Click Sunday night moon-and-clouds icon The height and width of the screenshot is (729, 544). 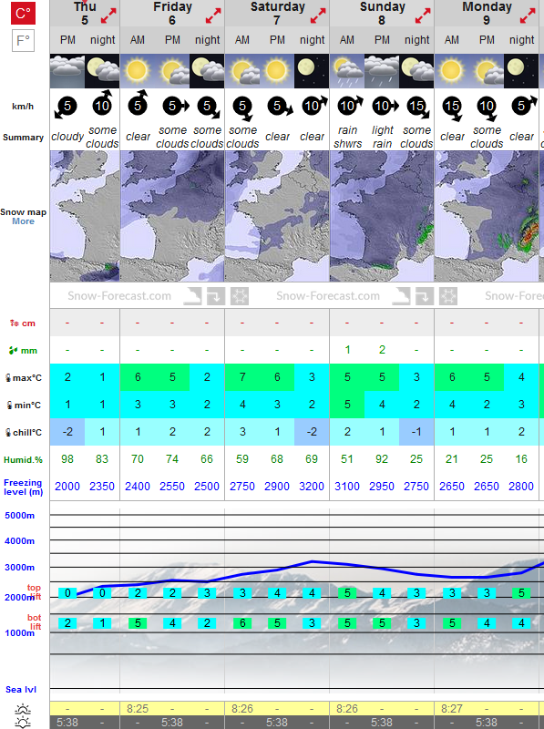click(x=416, y=71)
